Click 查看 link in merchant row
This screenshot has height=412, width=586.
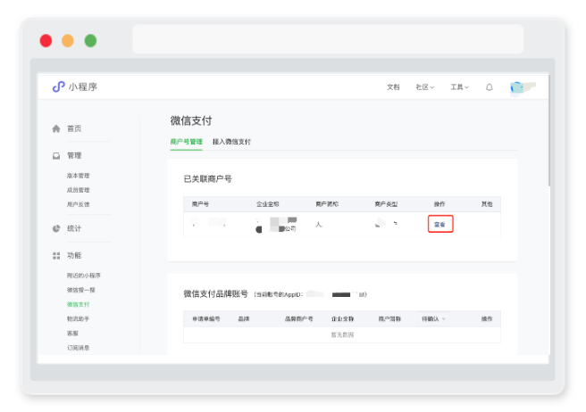click(439, 225)
